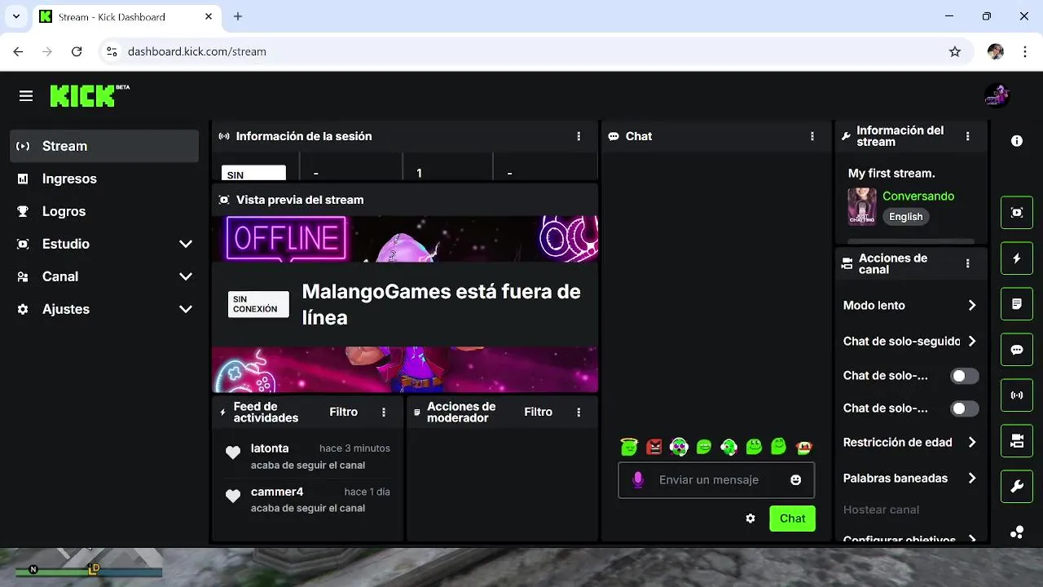Image resolution: width=1043 pixels, height=587 pixels.
Task: Click the info icon in the right widget bar
Action: [1017, 141]
